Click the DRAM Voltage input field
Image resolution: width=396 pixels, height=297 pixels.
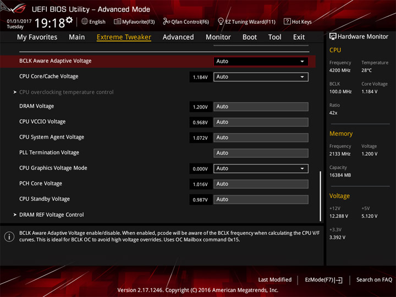pyautogui.click(x=261, y=107)
